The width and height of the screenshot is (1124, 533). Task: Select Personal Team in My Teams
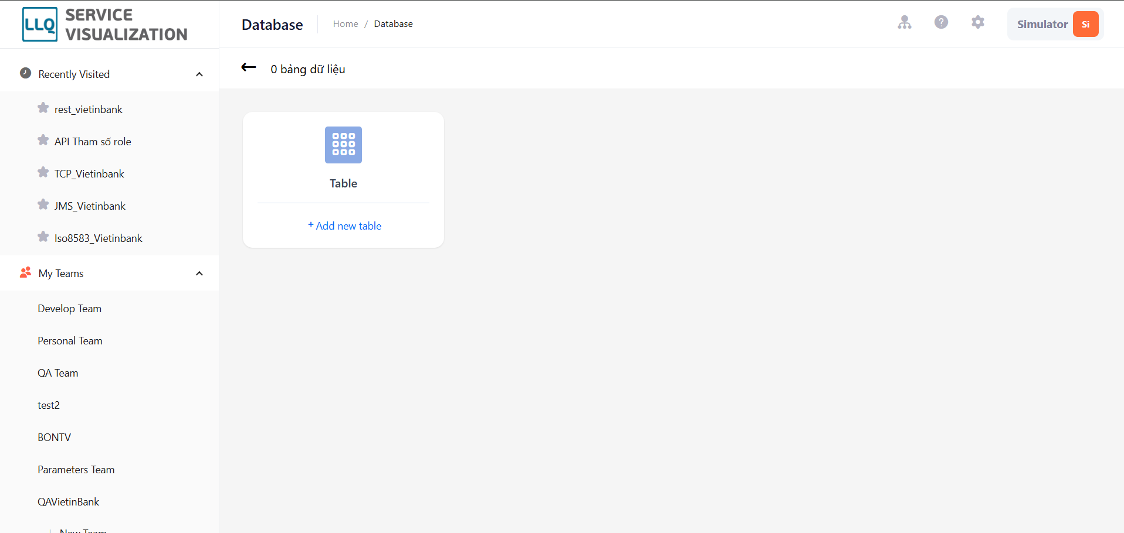(x=70, y=341)
